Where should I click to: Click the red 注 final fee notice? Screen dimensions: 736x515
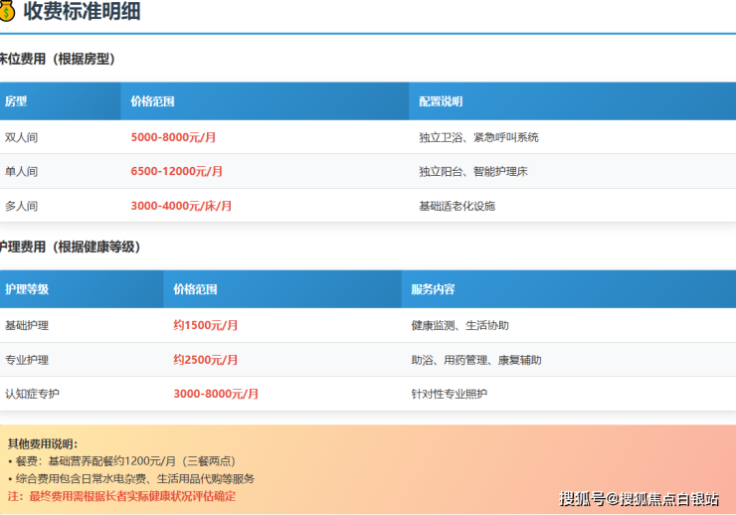pos(122,495)
